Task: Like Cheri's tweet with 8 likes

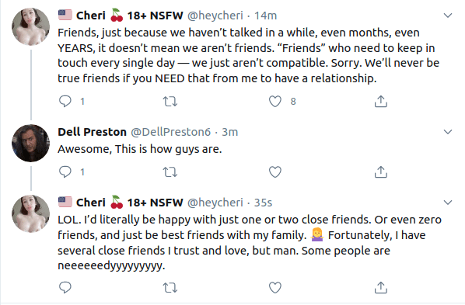Action: [275, 101]
